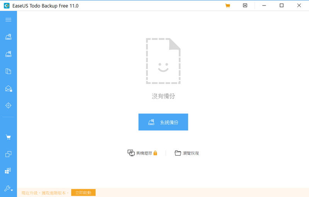Open Smart Backup target icon
The width and height of the screenshot is (309, 197).
pyautogui.click(x=8, y=105)
